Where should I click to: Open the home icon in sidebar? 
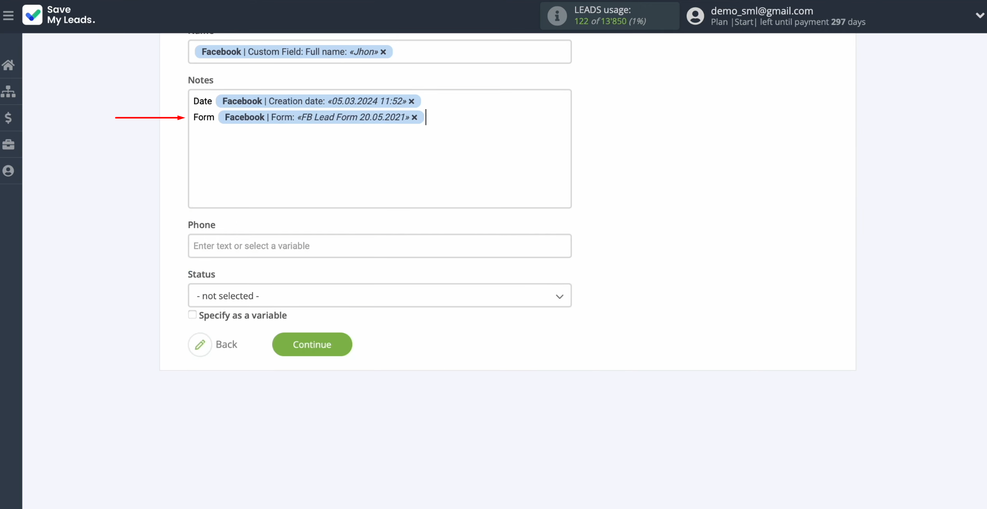pos(8,65)
